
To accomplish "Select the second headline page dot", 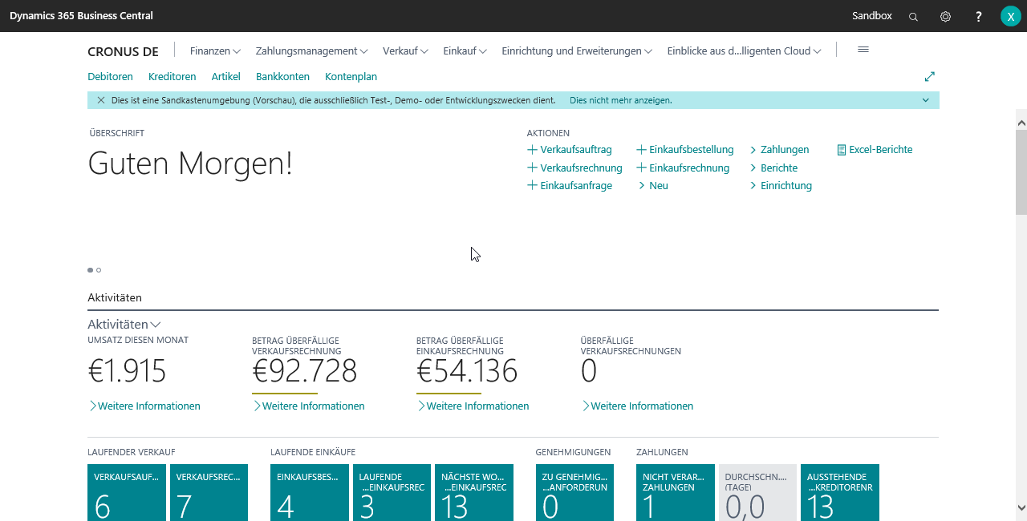I will (99, 270).
